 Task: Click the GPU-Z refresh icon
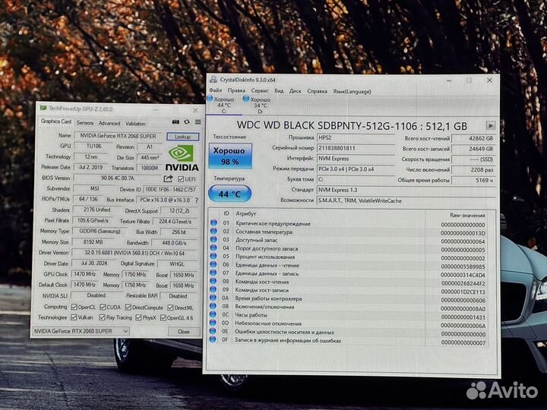[187, 121]
